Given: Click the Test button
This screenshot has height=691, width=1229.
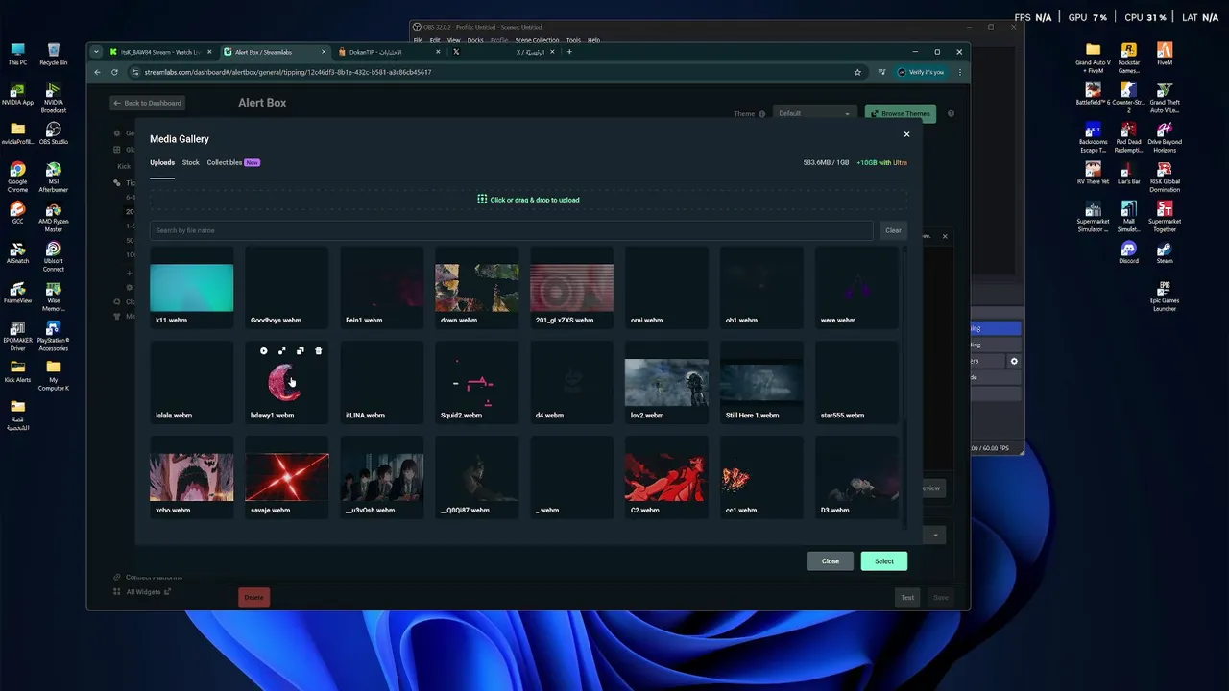Looking at the screenshot, I should click(907, 597).
